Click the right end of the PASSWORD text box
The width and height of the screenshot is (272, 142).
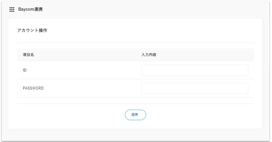pos(245,88)
